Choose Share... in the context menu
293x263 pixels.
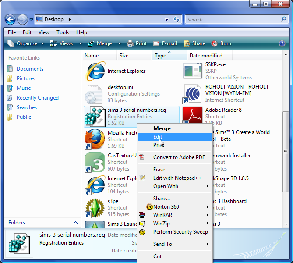tap(175, 199)
